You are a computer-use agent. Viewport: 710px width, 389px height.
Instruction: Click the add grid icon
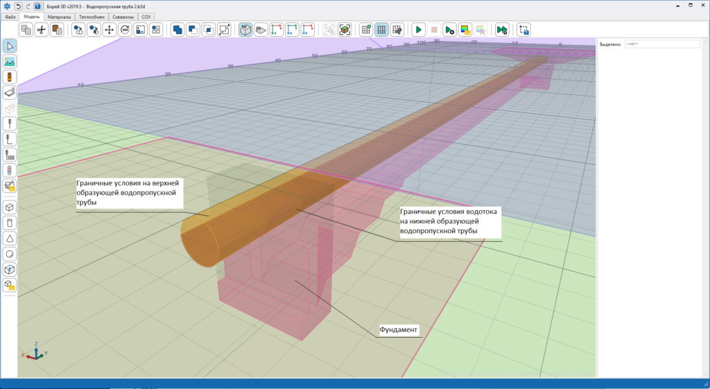[366, 30]
